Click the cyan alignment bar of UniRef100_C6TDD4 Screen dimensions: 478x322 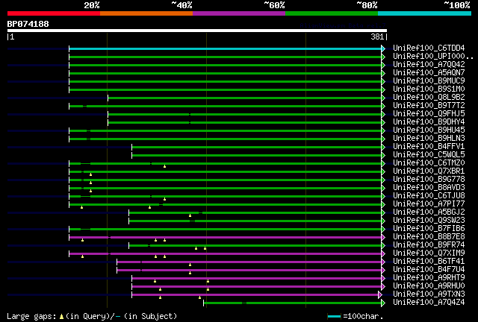tap(226, 48)
